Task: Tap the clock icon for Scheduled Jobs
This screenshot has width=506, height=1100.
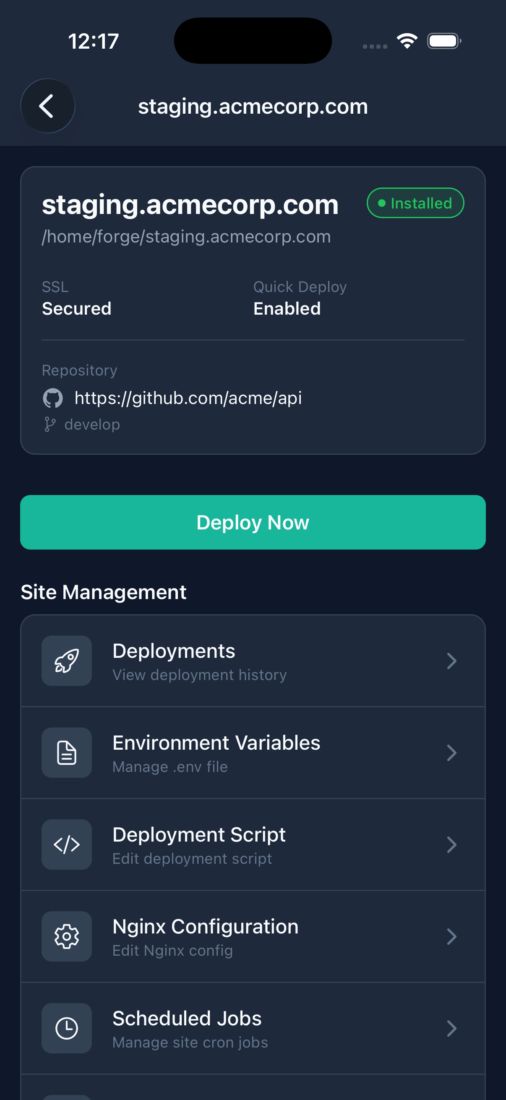Action: [x=66, y=1028]
